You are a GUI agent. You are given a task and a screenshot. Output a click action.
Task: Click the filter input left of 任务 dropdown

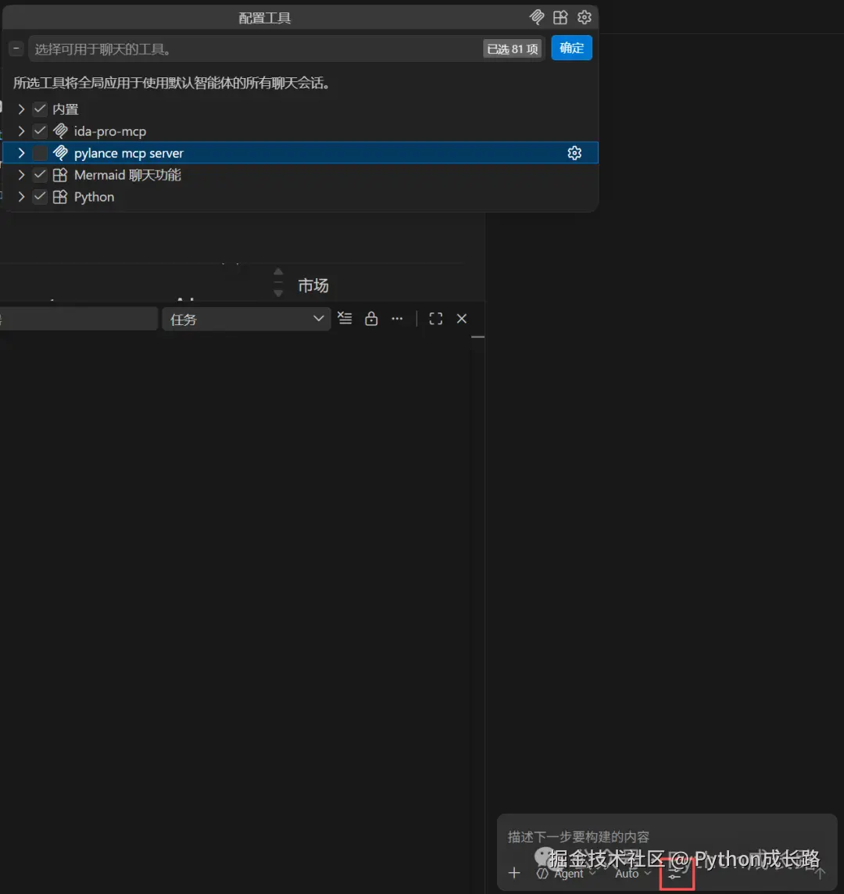click(78, 319)
